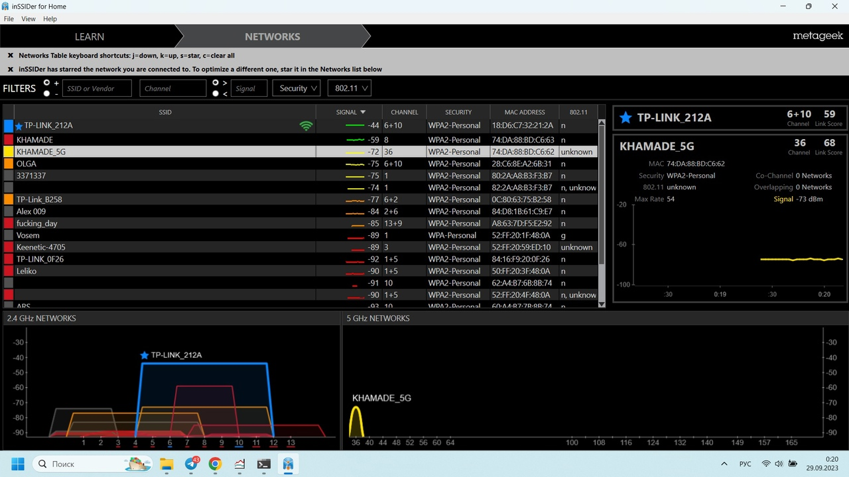The image size is (849, 477).
Task: Select the TP-LINK_0F26 network row
Action: pyautogui.click(x=300, y=259)
